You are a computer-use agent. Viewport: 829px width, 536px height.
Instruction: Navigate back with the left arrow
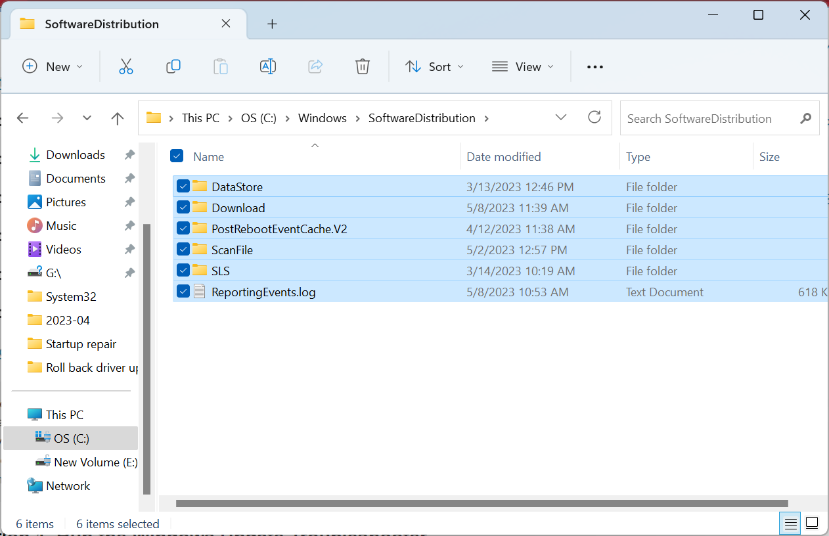23,118
